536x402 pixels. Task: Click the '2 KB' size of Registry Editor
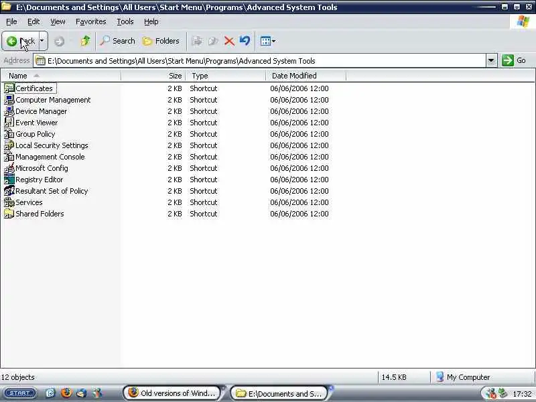tap(175, 180)
